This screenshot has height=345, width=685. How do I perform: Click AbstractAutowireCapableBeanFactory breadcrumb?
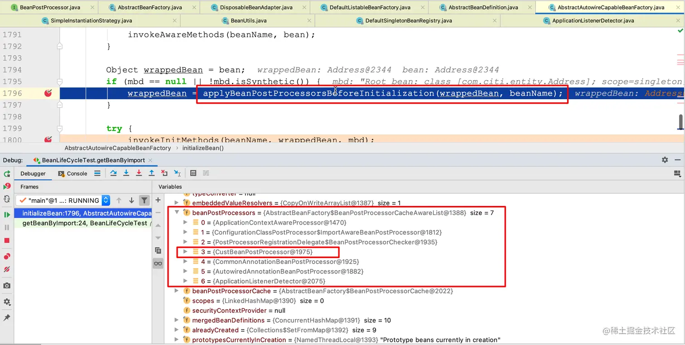118,148
